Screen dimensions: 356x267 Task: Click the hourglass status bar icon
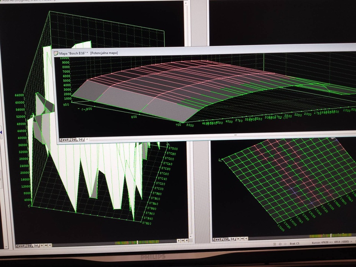point(275,244)
